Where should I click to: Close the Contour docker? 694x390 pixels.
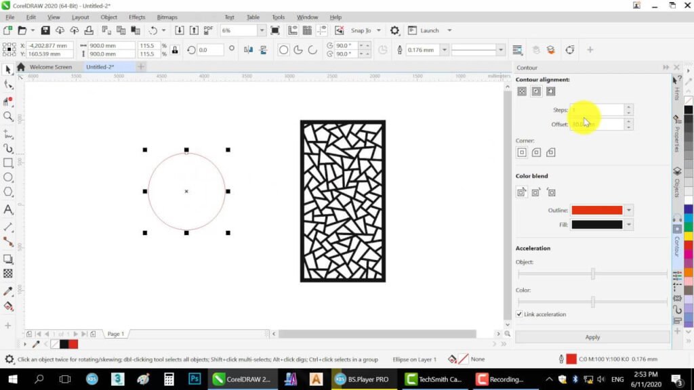(676, 67)
